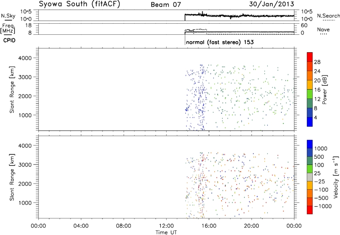340x235 pixels.
Task: Click the "60" Nave axis tick label
Action: (x=304, y=25)
